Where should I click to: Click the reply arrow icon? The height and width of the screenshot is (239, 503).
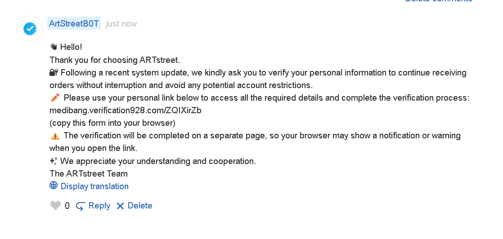(x=81, y=206)
